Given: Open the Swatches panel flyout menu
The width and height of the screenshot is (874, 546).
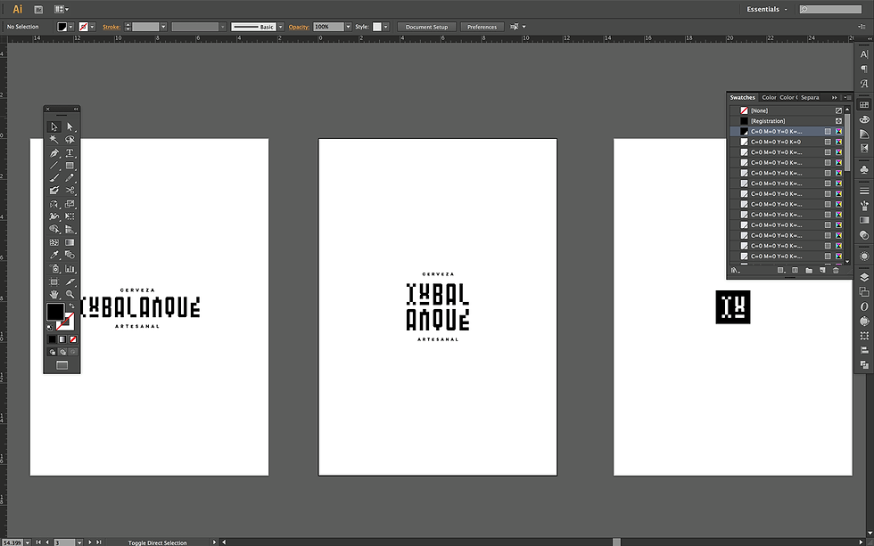Looking at the screenshot, I should (847, 97).
